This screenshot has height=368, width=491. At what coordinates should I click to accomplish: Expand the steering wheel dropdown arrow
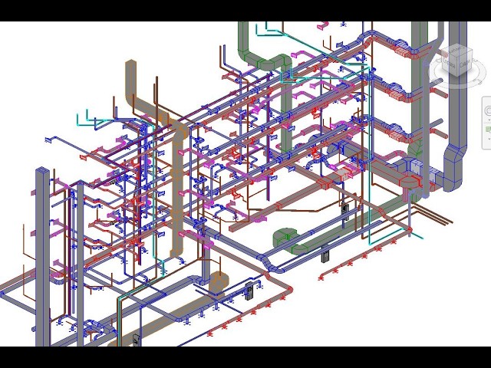coord(488,120)
